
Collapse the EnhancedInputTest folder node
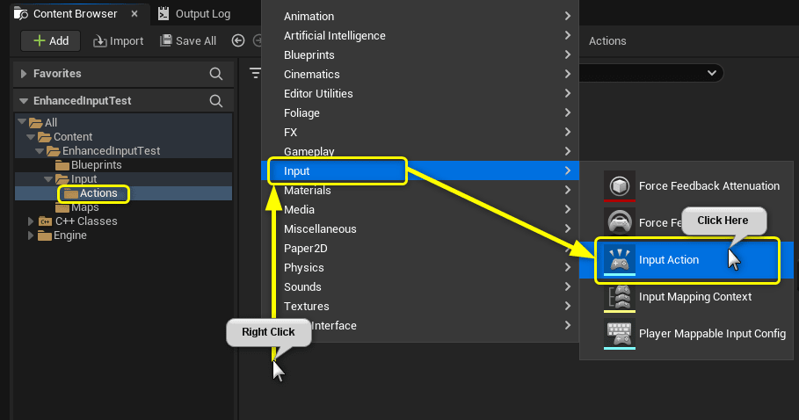40,151
